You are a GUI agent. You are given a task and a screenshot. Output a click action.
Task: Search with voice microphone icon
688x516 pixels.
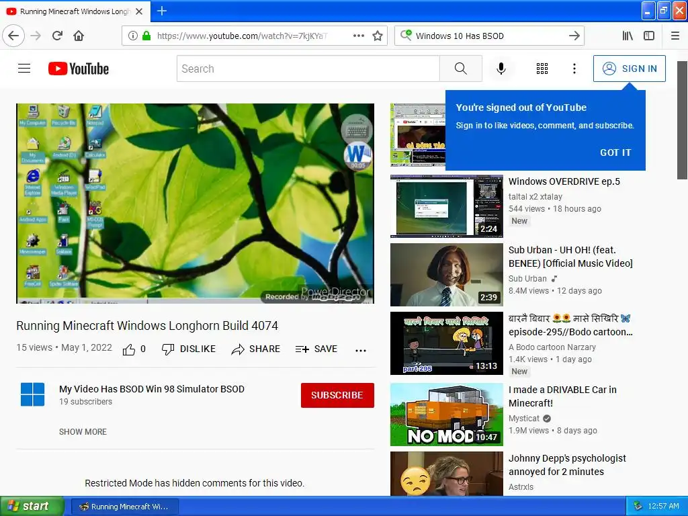click(501, 69)
